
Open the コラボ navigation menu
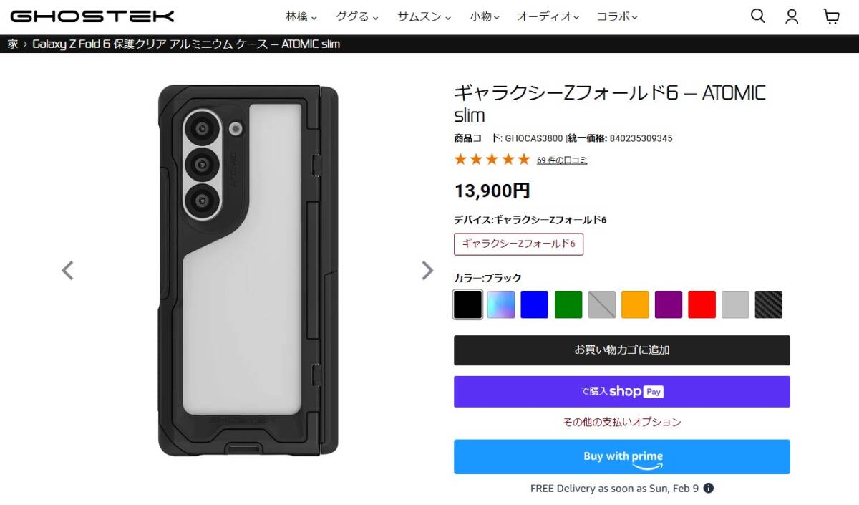617,16
